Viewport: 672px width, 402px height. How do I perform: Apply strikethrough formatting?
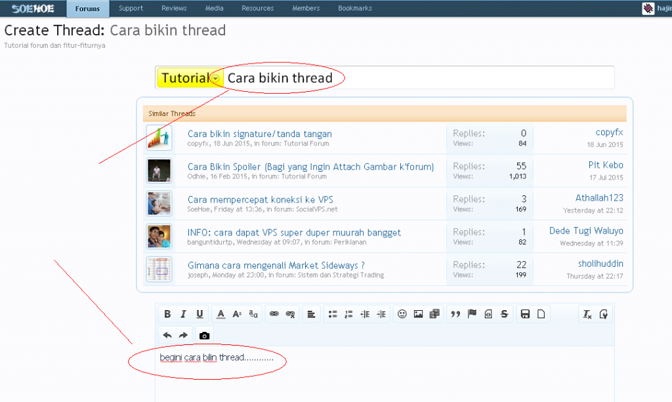[x=504, y=314]
